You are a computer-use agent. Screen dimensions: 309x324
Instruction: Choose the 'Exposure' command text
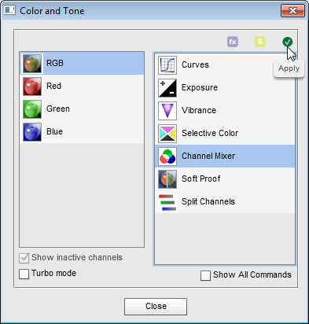click(200, 87)
